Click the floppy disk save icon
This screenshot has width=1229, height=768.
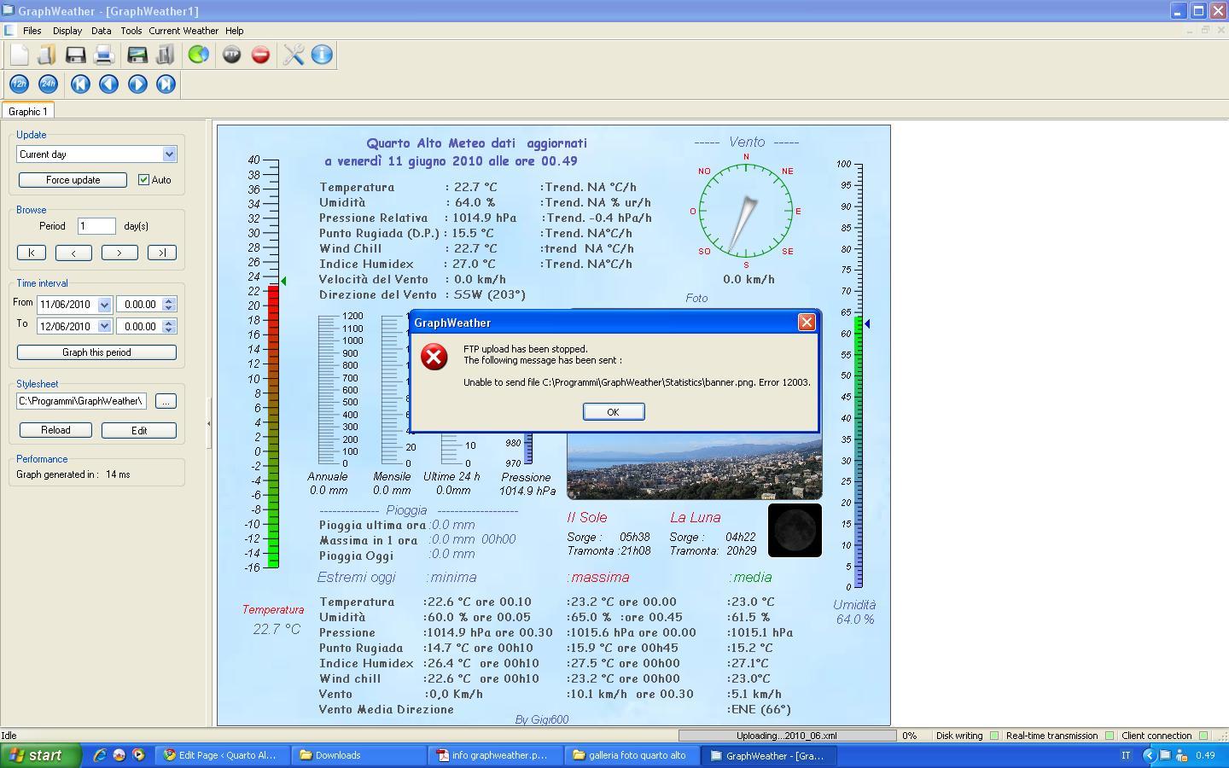[x=75, y=55]
